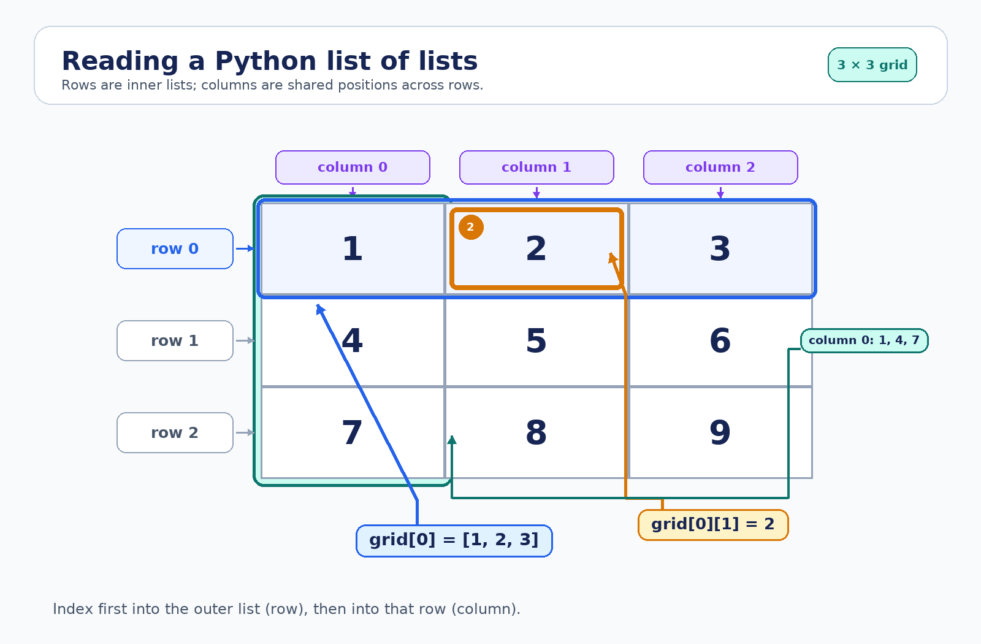Select the "column 1" header label
Image resolution: width=981 pixels, height=644 pixels.
point(536,167)
